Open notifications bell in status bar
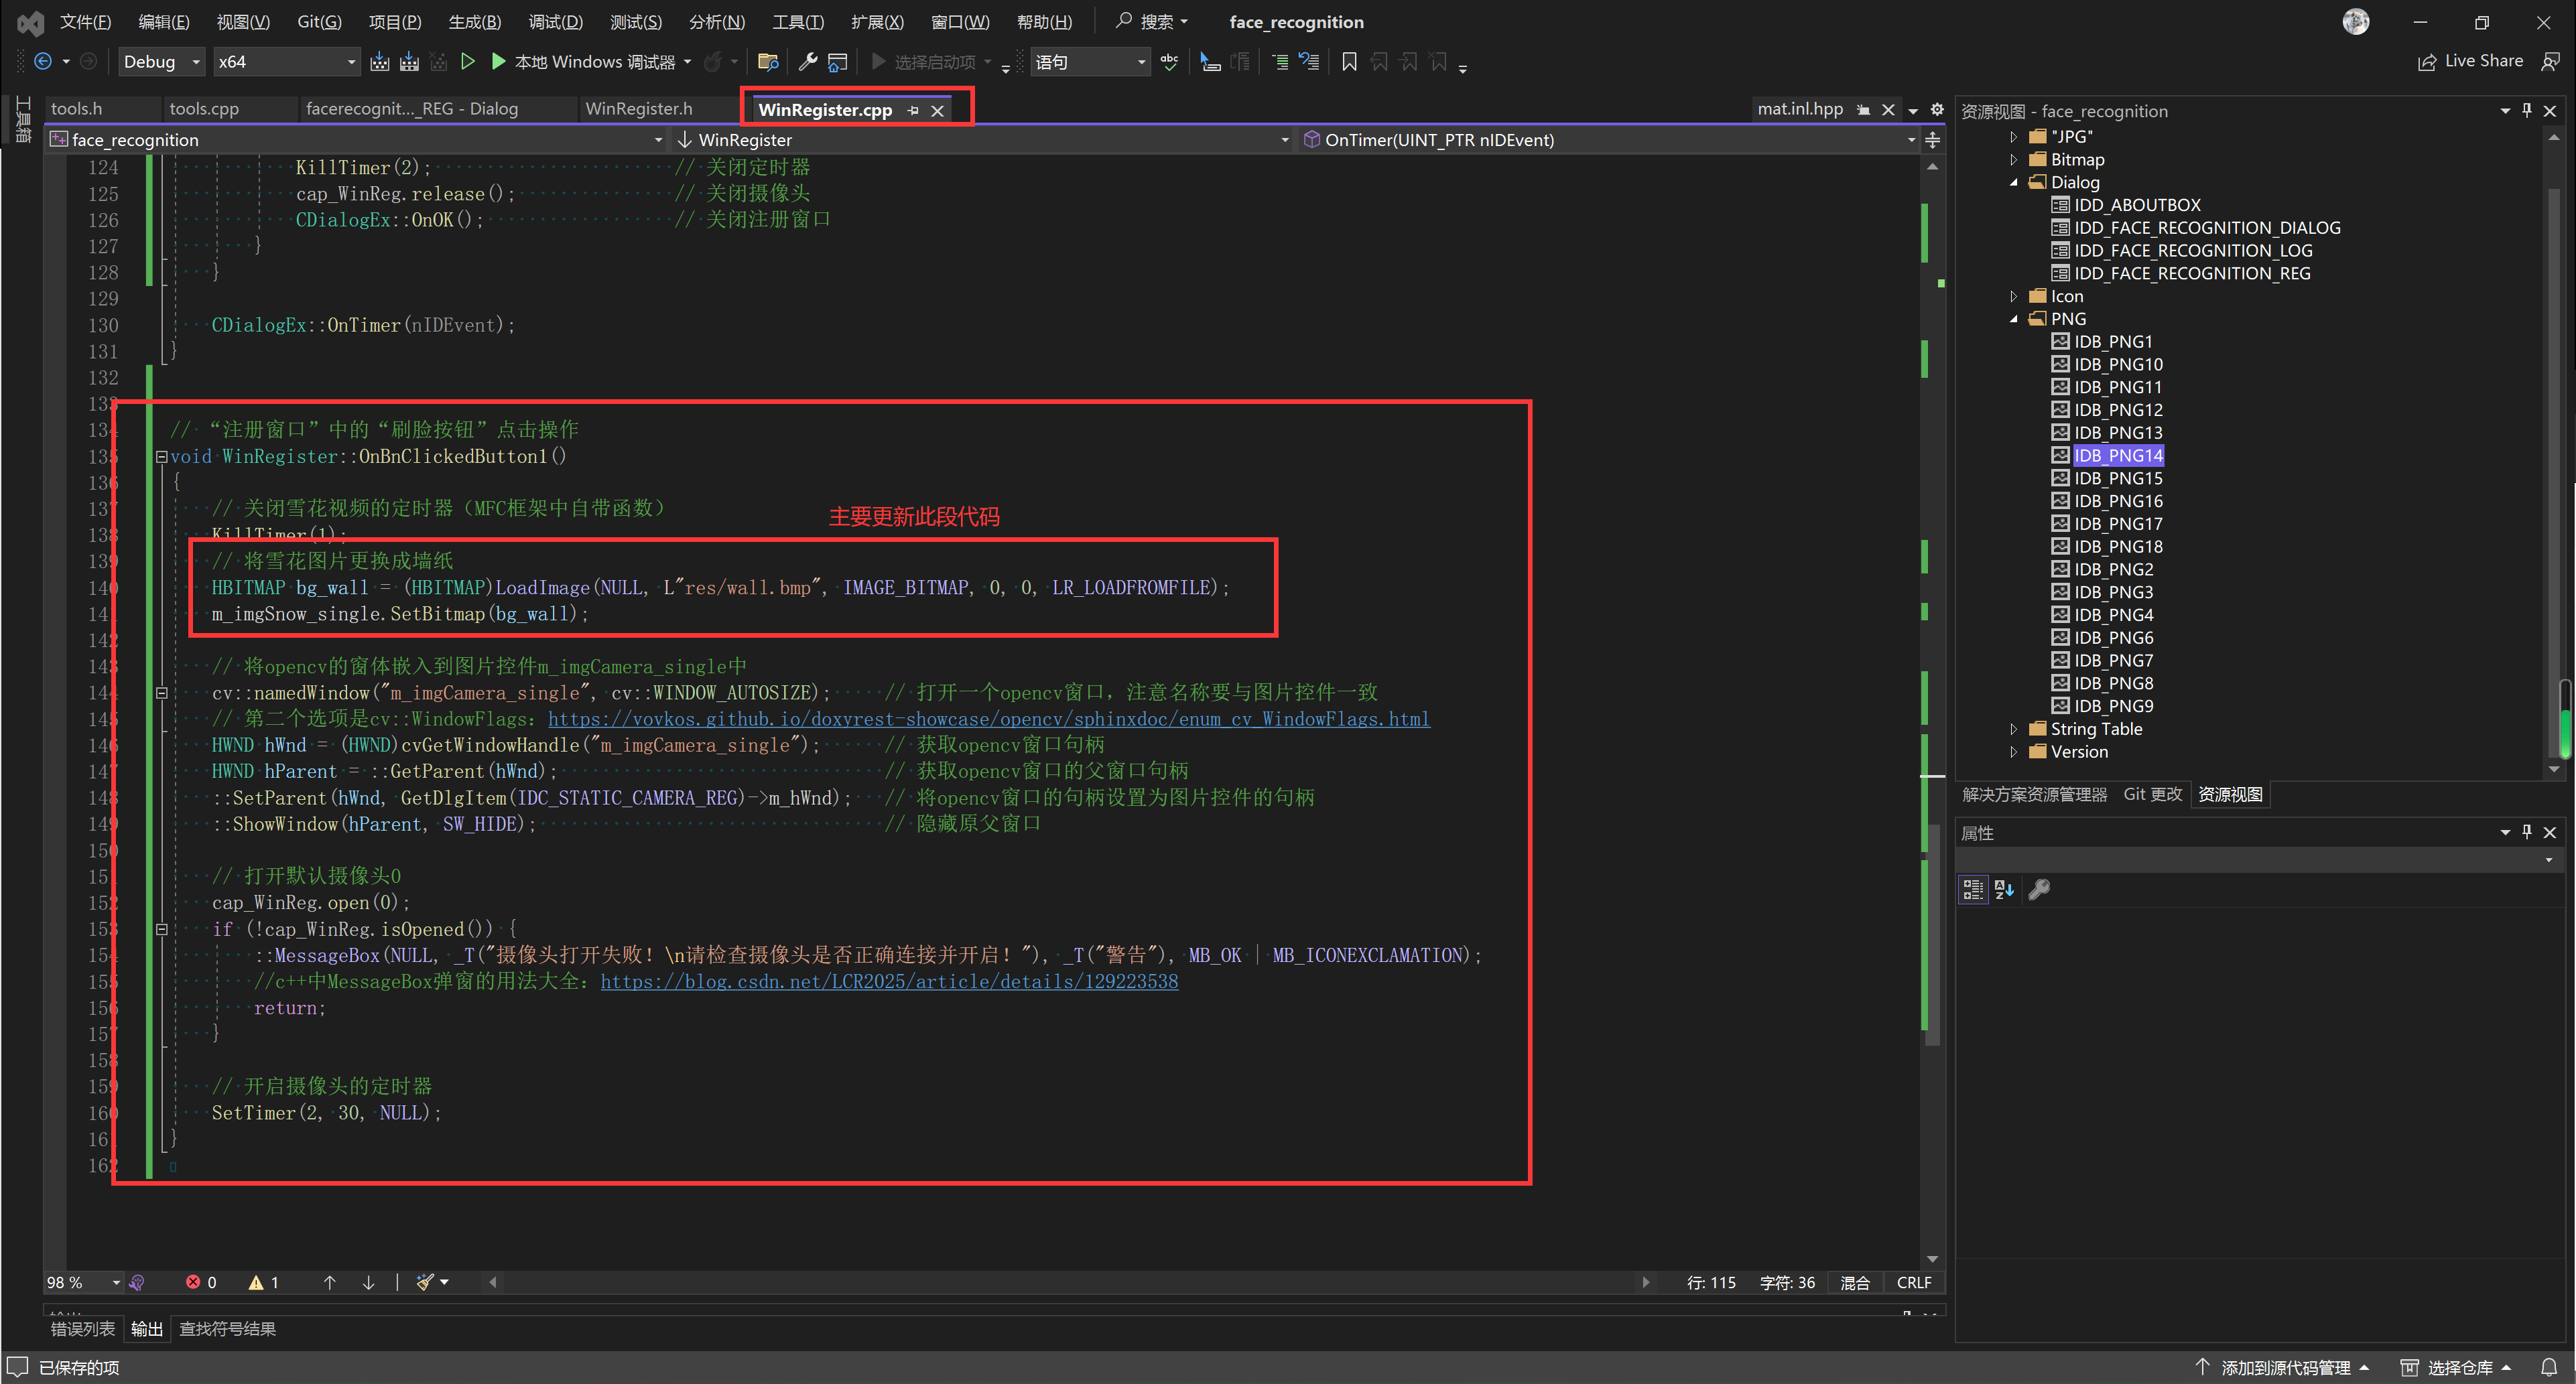The height and width of the screenshot is (1384, 2576). 2549,1367
